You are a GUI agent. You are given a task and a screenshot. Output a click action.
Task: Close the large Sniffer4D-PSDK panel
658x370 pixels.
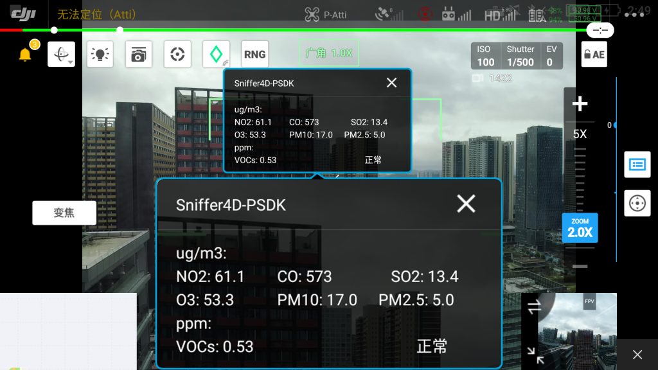pos(466,204)
